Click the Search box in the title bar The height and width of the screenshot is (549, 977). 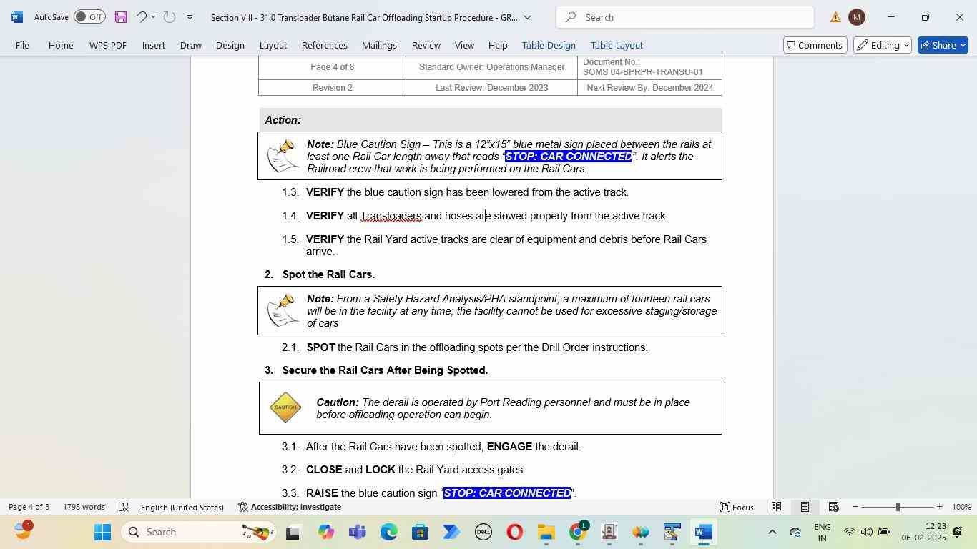[x=684, y=17]
